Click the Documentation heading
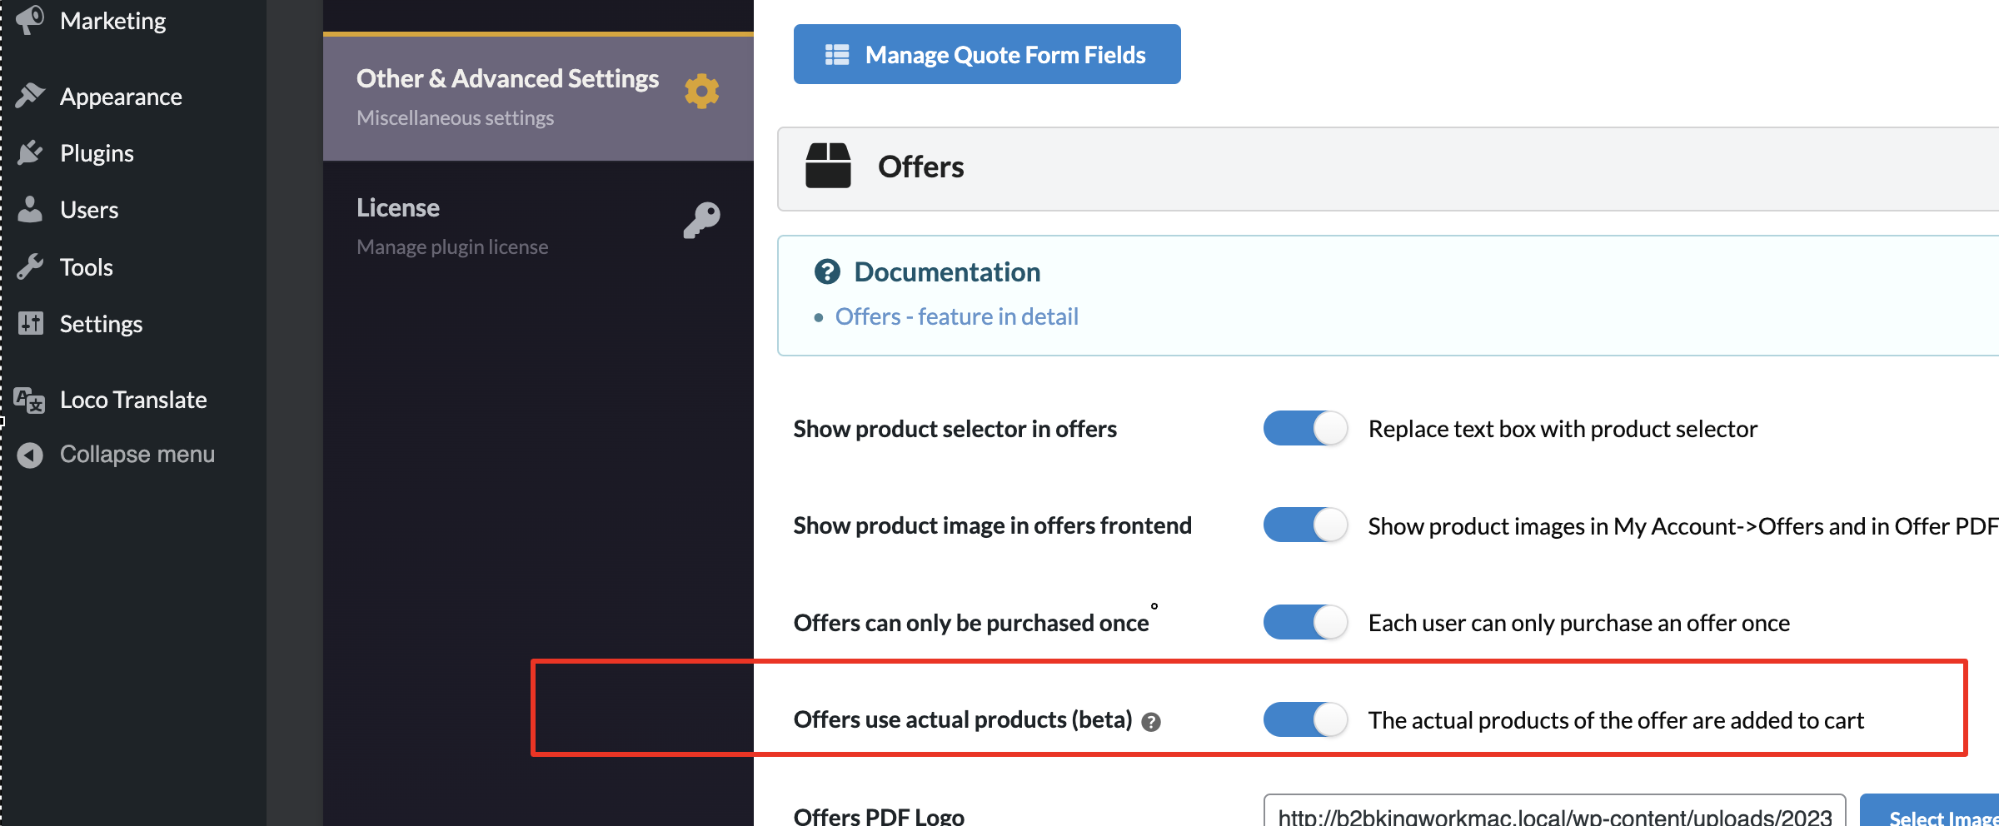The image size is (1999, 826). point(947,272)
